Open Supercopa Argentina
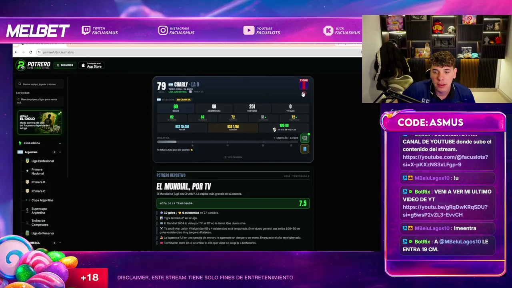The height and width of the screenshot is (288, 512). pos(39,211)
